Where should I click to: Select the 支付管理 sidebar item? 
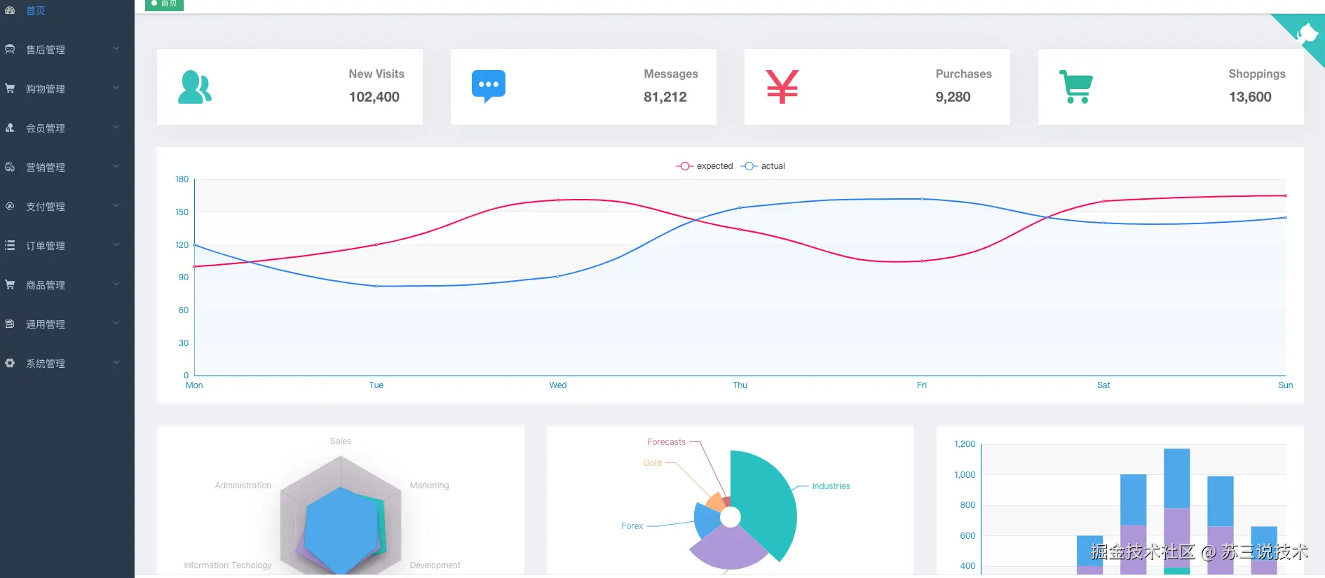click(46, 207)
